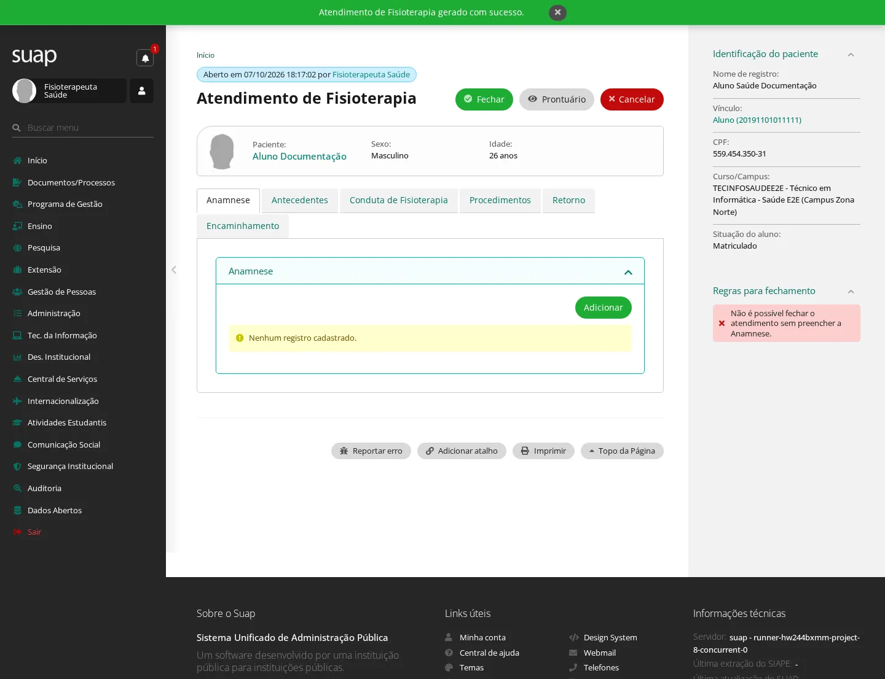Image resolution: width=885 pixels, height=679 pixels.
Task: Click the Ensino sidebar icon
Action: click(17, 226)
